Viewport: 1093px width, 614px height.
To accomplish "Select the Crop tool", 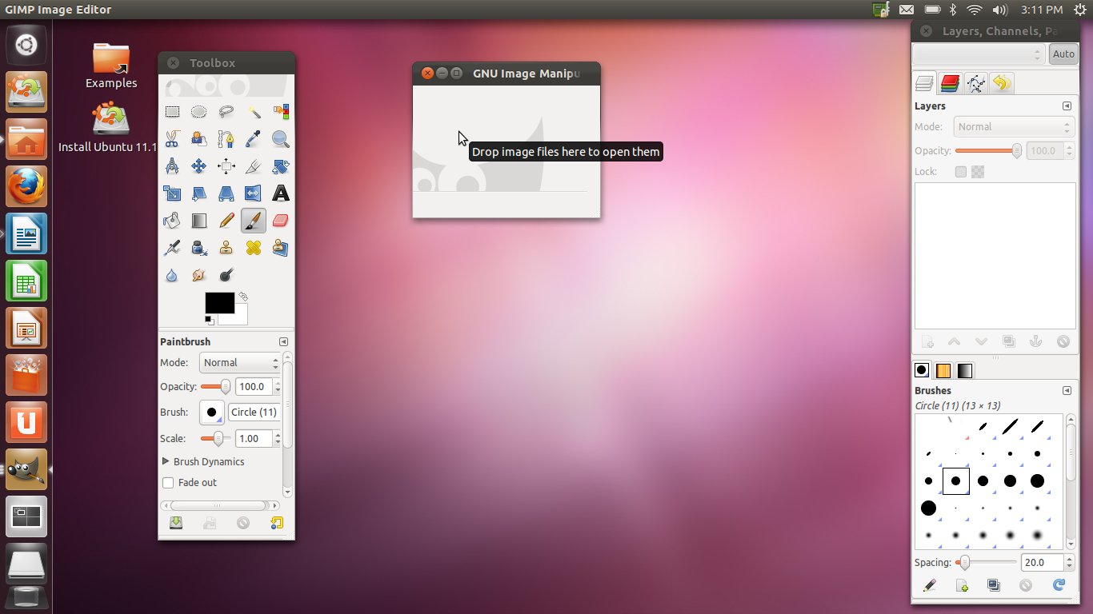I will (x=254, y=166).
